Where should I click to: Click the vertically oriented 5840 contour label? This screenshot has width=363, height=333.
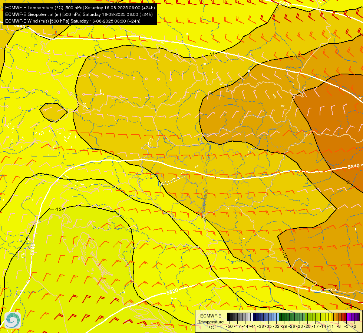(x=33, y=249)
